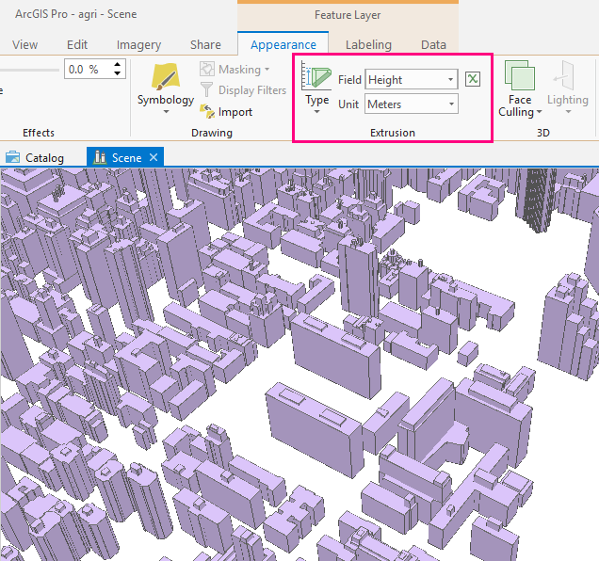Switch to the Edit ribbon tab
599x561 pixels.
click(77, 44)
